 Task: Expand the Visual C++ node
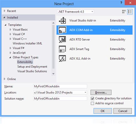[10, 39]
